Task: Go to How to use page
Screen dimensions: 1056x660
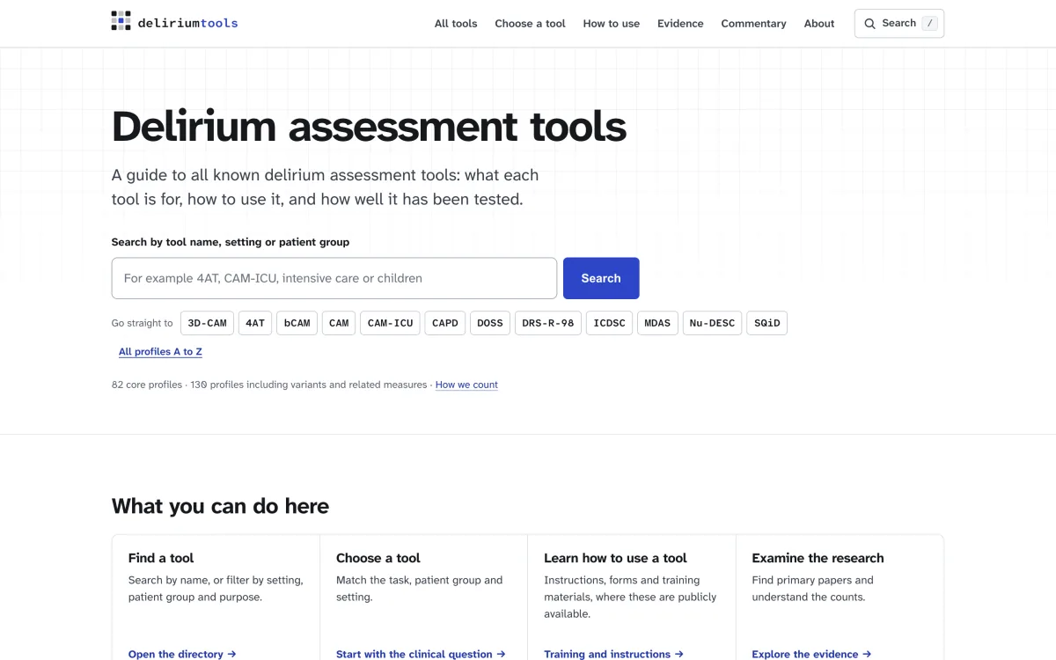Action: [x=612, y=24]
